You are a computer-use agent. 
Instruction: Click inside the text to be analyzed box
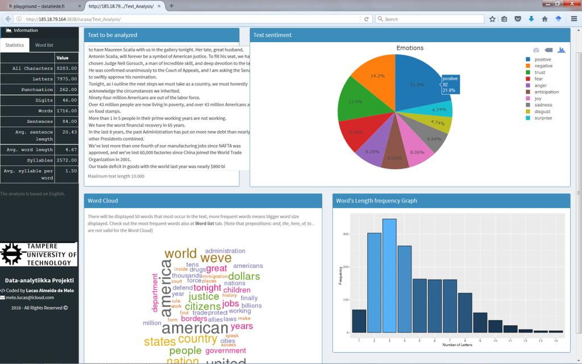click(169, 108)
